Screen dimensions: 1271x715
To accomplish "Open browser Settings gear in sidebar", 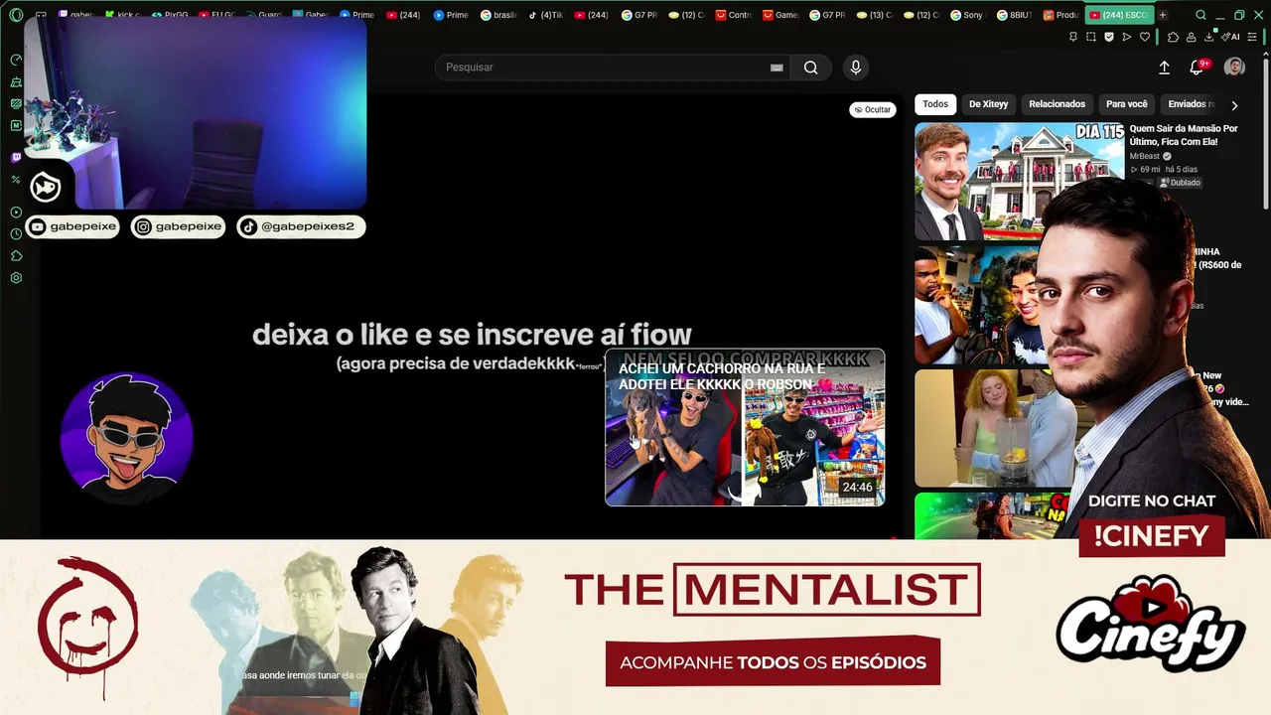I will (16, 278).
